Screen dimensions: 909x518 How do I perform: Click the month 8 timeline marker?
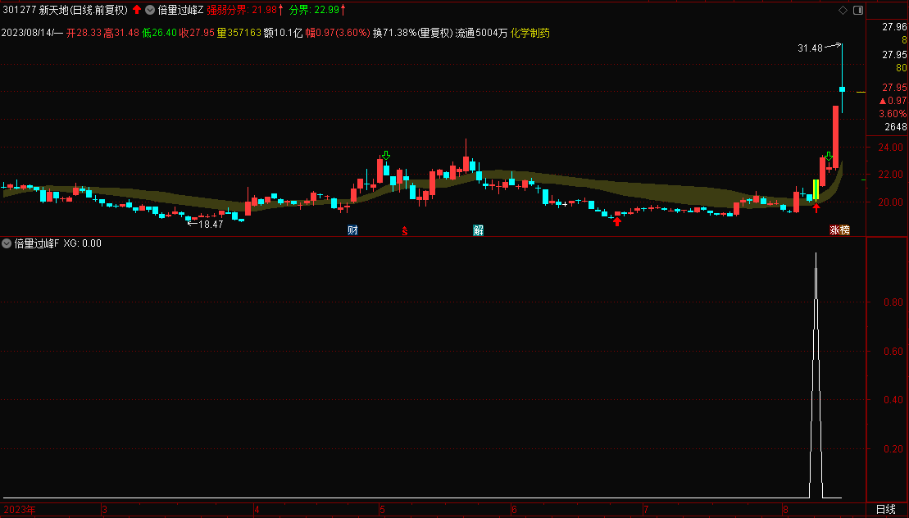tap(786, 510)
